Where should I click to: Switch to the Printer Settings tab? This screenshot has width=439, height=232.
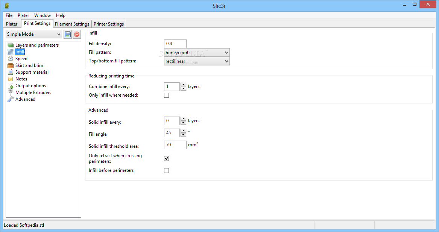point(109,24)
